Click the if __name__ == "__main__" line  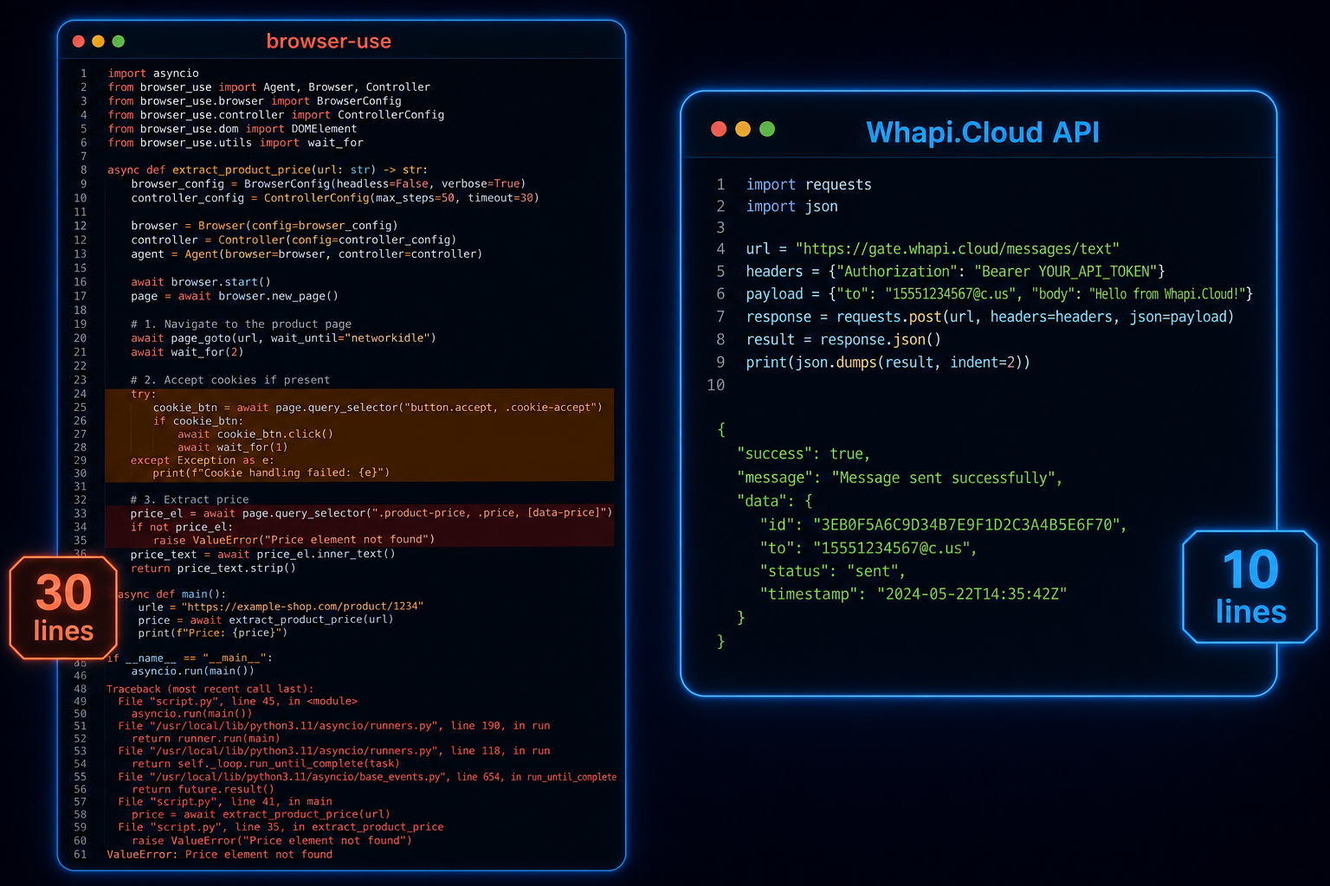point(190,658)
